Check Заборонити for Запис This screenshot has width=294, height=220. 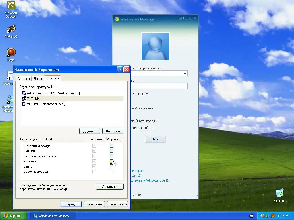[x=111, y=166]
